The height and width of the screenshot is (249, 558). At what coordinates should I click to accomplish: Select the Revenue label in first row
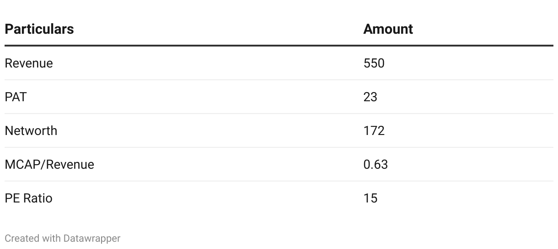click(x=29, y=63)
